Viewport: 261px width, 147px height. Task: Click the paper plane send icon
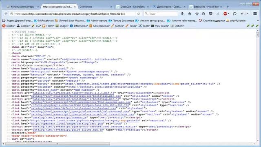click(218, 13)
